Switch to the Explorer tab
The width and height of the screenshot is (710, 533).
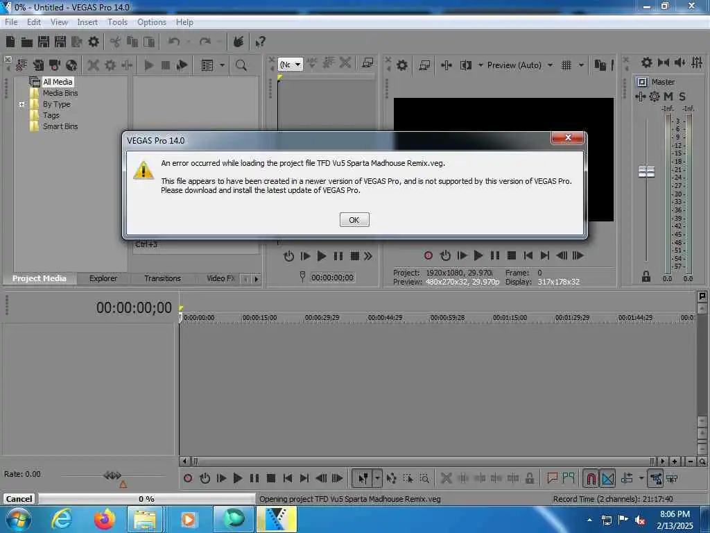pos(103,278)
